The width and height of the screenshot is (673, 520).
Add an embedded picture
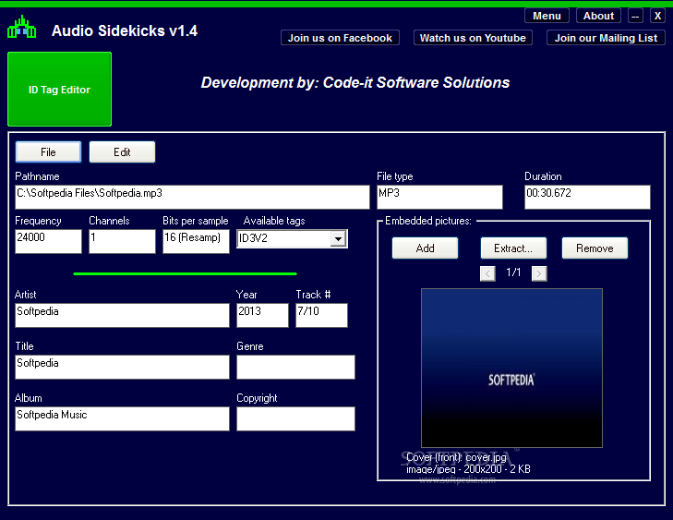(x=425, y=248)
